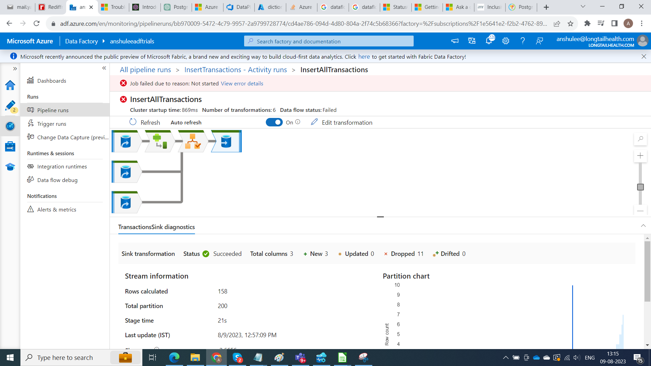Collapse the monitoring sidebar menu
Image resolution: width=651 pixels, height=366 pixels.
point(104,68)
